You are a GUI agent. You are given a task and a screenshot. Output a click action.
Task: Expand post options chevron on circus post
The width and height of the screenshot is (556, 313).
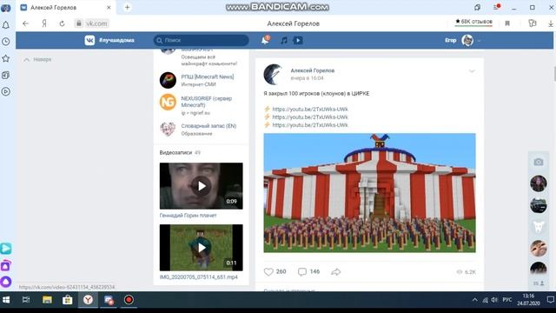[472, 71]
